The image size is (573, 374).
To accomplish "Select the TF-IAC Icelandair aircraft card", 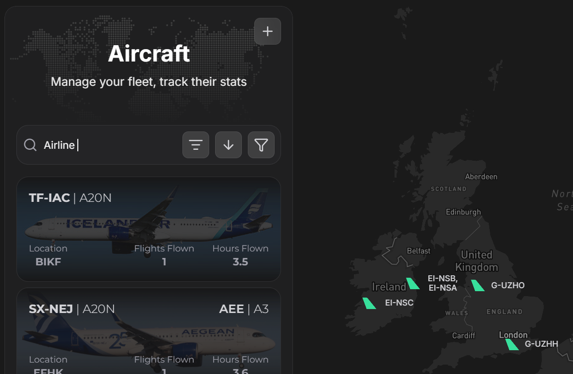I will coord(149,229).
